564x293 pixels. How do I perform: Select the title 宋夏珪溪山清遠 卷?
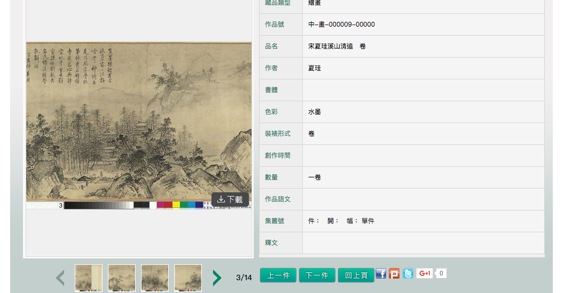[337, 46]
